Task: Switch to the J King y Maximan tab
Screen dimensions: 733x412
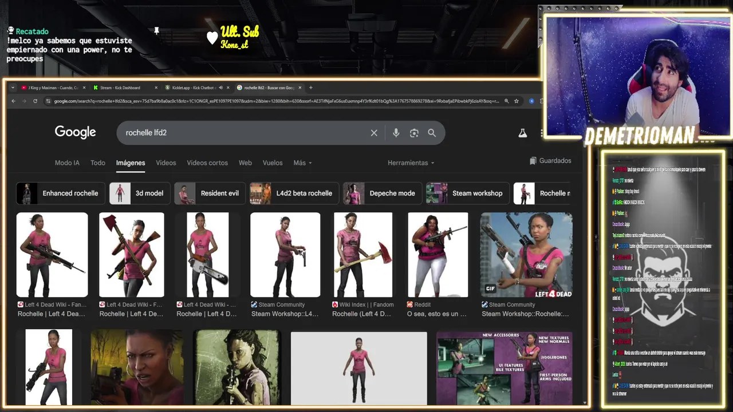Action: (53, 88)
